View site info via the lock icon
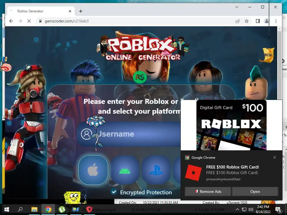Image resolution: width=287 pixels, height=215 pixels. tap(40, 21)
